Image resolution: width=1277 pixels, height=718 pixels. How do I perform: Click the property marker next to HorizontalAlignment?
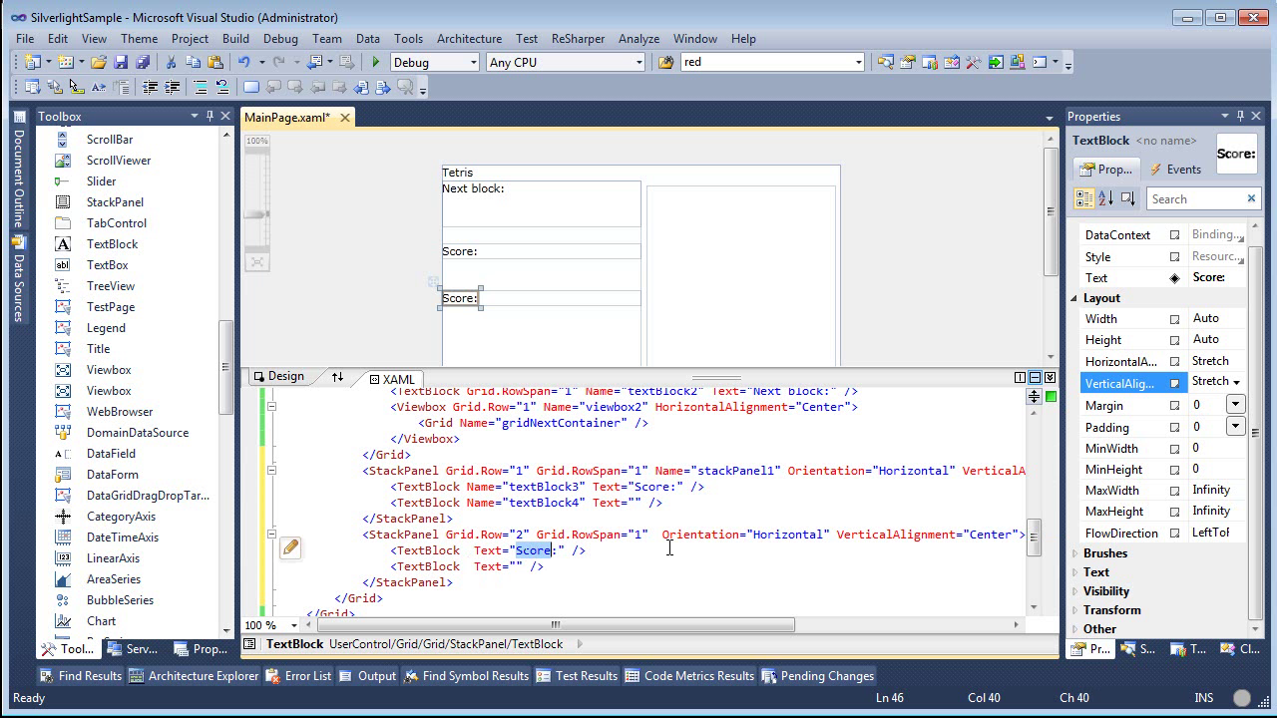[1174, 362]
